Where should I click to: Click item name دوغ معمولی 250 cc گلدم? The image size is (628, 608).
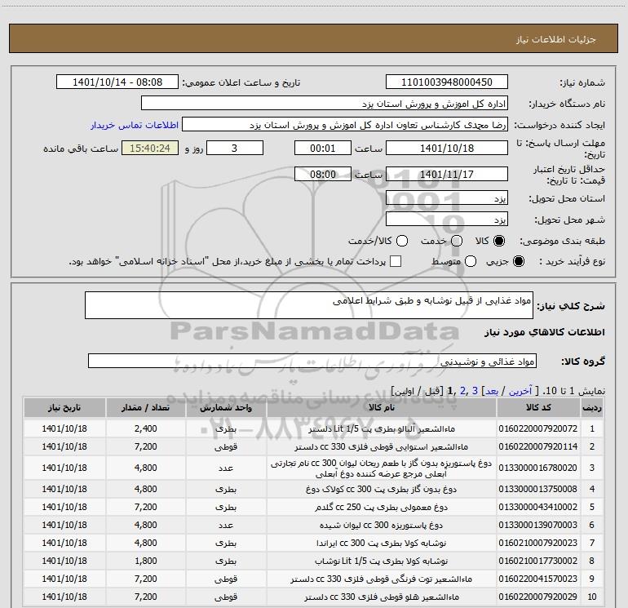coord(382,507)
